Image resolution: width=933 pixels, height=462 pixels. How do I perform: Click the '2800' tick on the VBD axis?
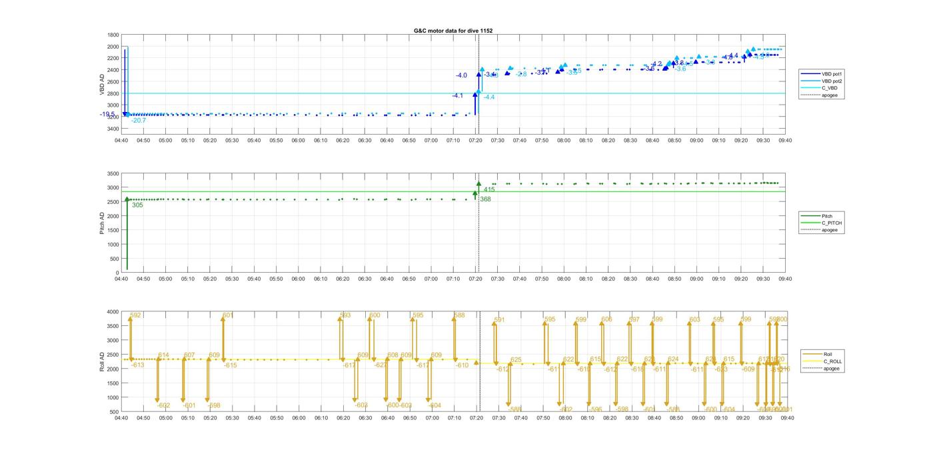(x=113, y=93)
